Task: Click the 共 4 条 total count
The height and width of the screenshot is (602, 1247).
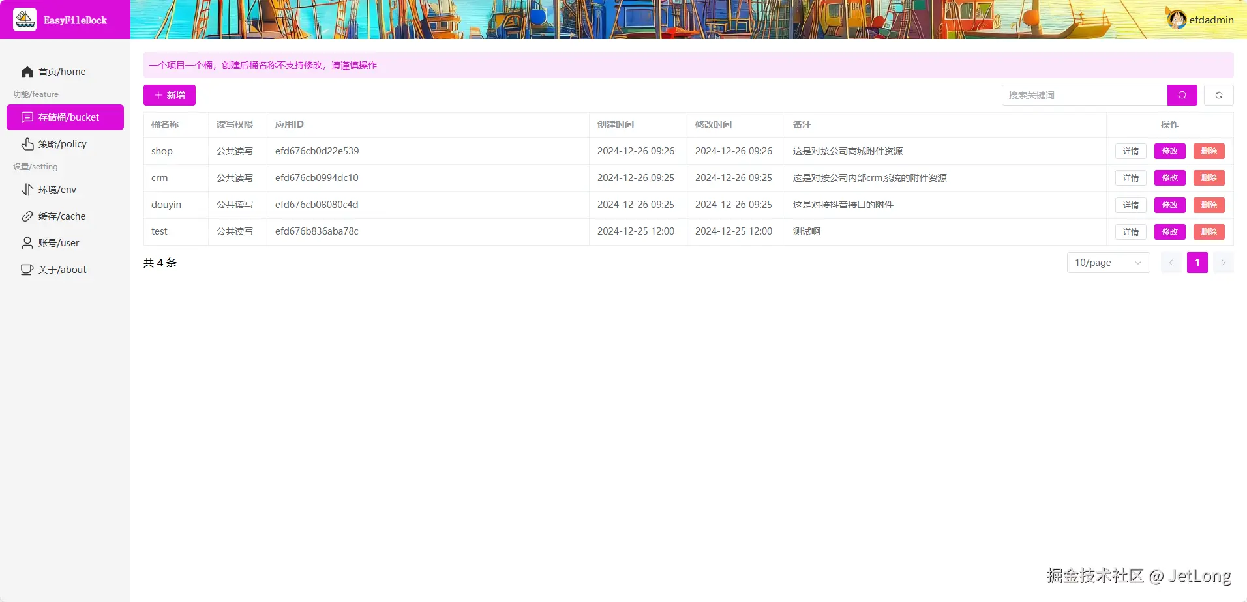Action: click(x=160, y=263)
